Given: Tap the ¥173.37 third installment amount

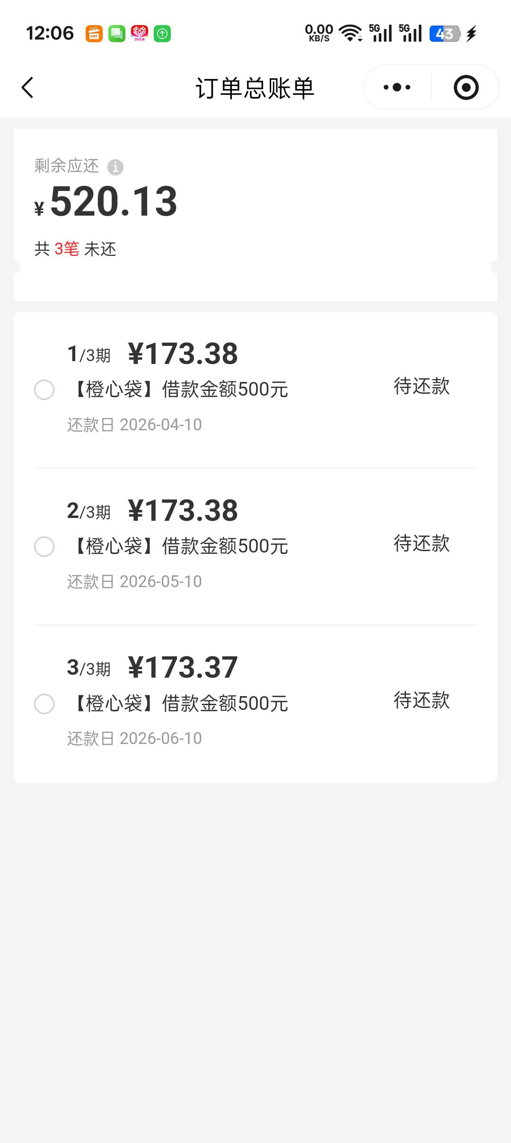Looking at the screenshot, I should (183, 667).
